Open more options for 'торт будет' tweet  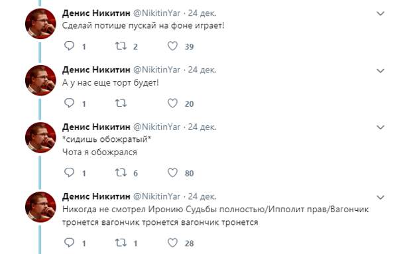click(381, 70)
